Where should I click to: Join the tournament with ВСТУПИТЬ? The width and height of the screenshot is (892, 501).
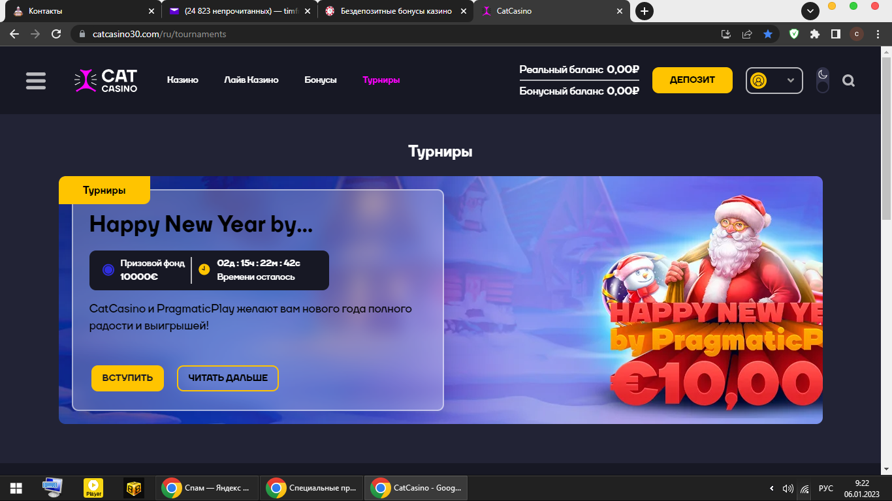pos(127,378)
